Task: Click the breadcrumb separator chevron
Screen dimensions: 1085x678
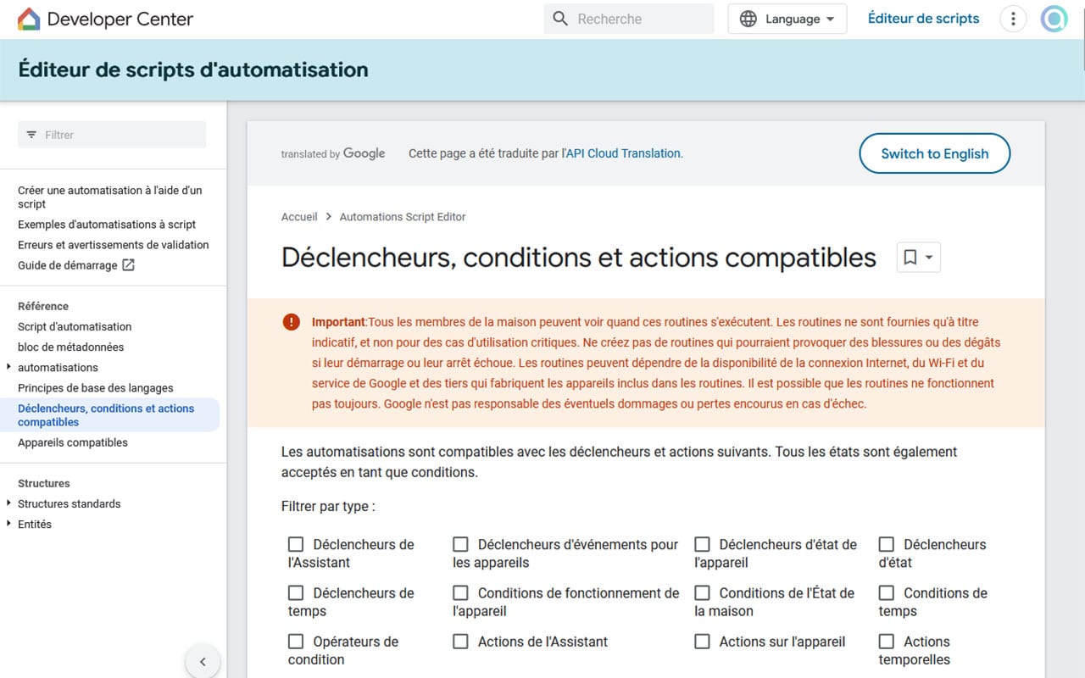Action: pyautogui.click(x=329, y=217)
